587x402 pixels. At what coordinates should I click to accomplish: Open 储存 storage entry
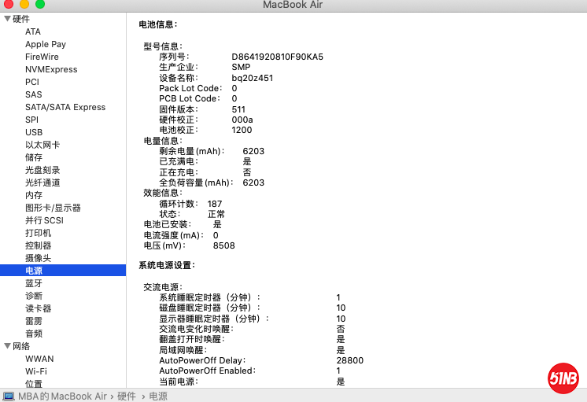point(34,157)
